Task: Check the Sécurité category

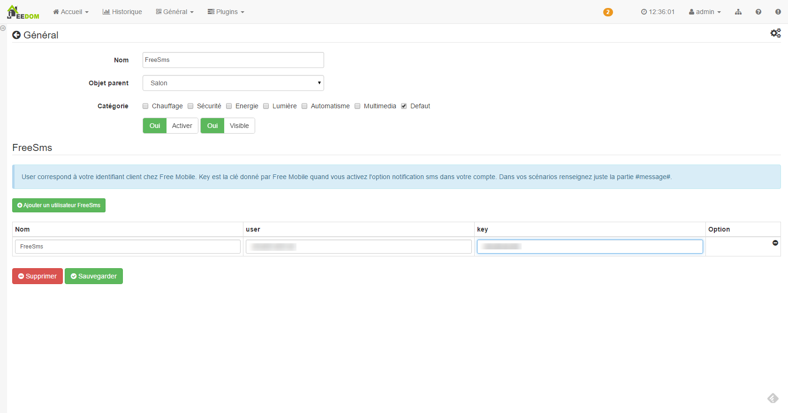Action: coord(190,106)
